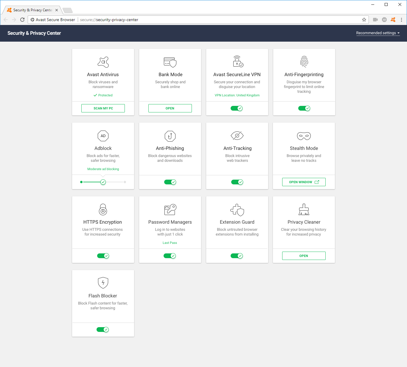
Task: Click the address bar bookmark star
Action: 364,20
